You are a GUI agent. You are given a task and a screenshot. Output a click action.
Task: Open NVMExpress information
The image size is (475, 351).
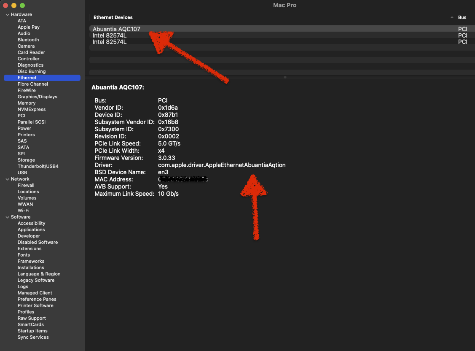(x=32, y=109)
